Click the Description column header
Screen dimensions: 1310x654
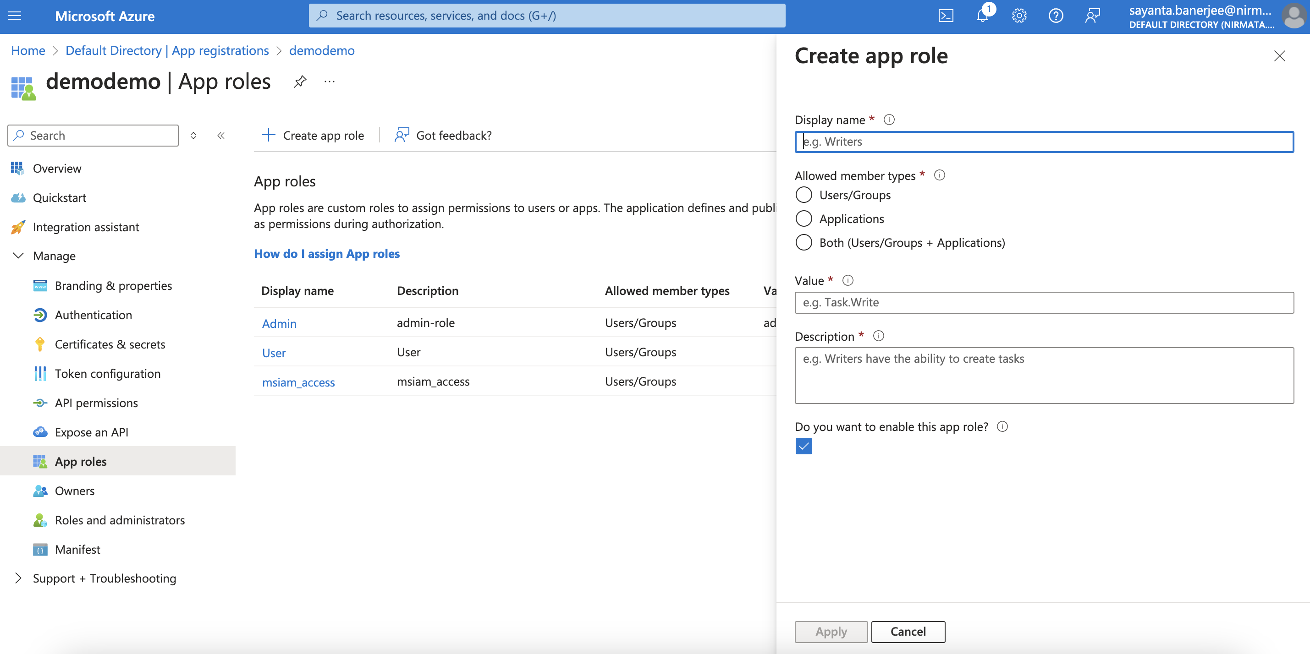[427, 291]
